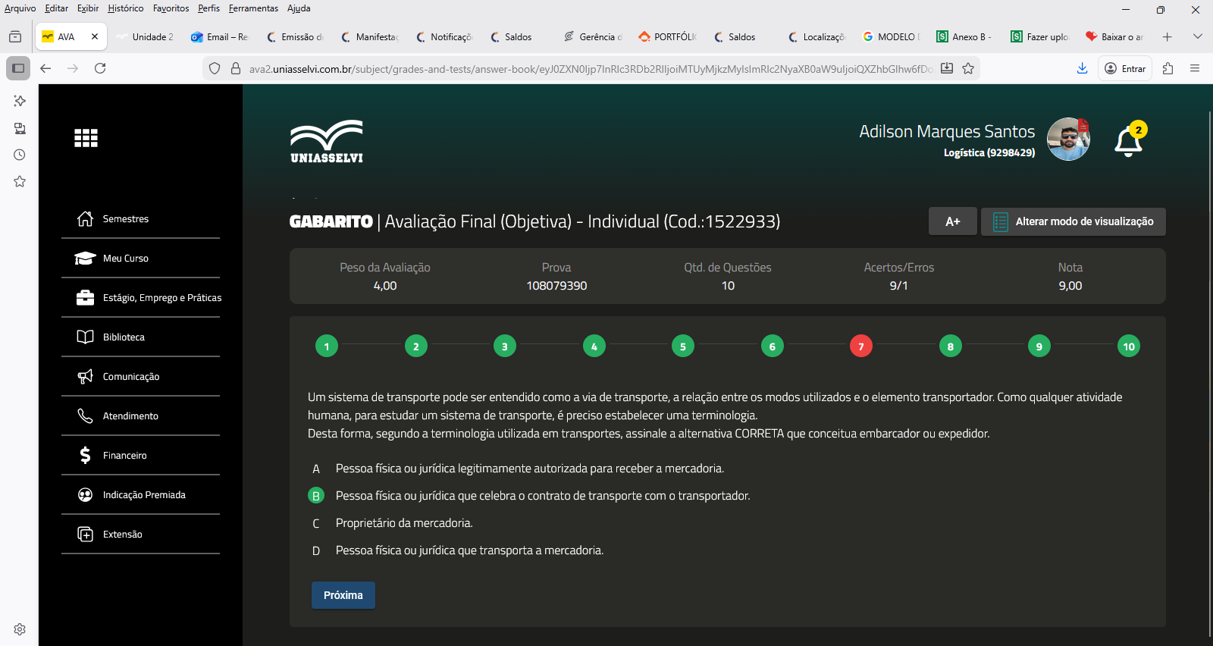
Task: Click the Atendimento phone icon
Action: [85, 416]
